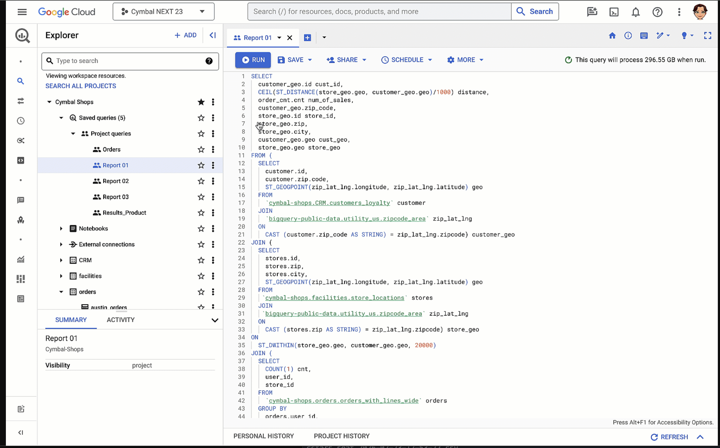Collapse the Saved queries folder
Screen dimensions: 720x448
point(61,118)
